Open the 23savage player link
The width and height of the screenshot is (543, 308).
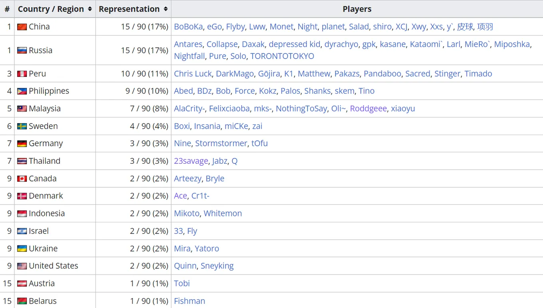tap(191, 161)
